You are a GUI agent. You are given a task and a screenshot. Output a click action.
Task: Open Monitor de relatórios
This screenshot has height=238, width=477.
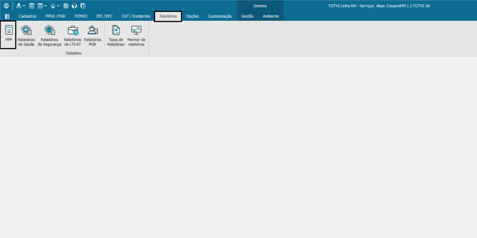pos(136,36)
